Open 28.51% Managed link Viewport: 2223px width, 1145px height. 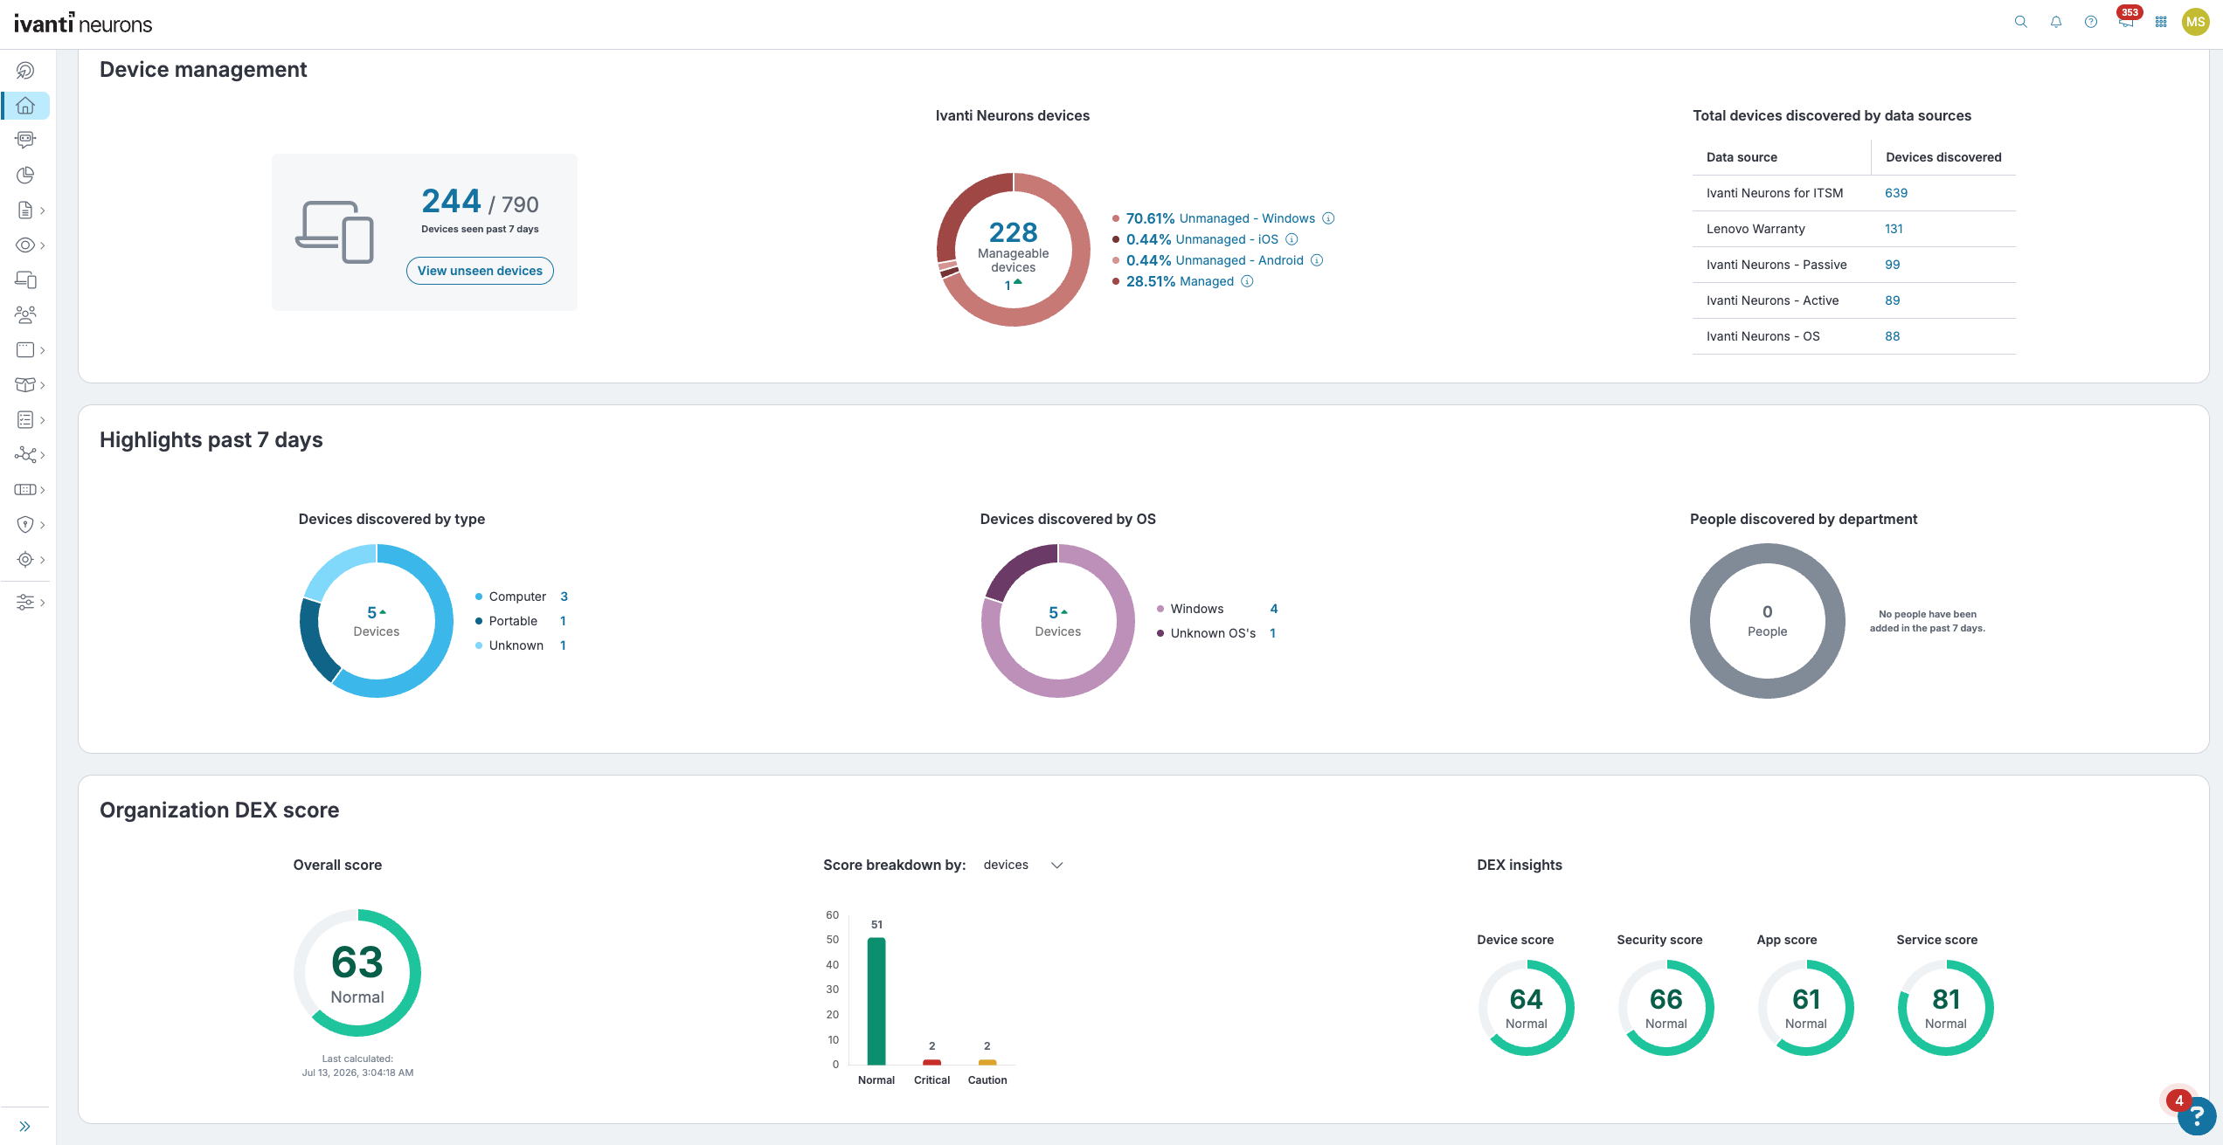pos(1180,281)
